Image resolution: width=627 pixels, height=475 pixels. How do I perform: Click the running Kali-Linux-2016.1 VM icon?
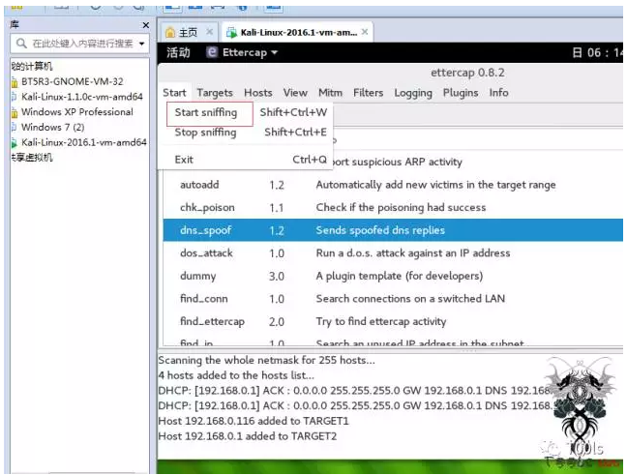pos(14,143)
